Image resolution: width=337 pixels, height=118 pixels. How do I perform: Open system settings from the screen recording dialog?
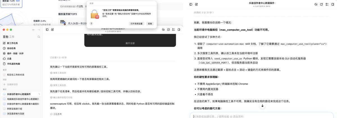pos(136,24)
